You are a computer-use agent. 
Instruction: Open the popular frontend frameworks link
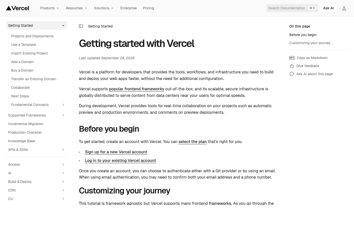(136, 89)
